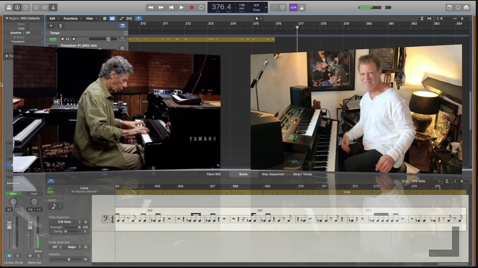Click the Replace mode X icon
The image size is (478, 268).
(283, 7)
